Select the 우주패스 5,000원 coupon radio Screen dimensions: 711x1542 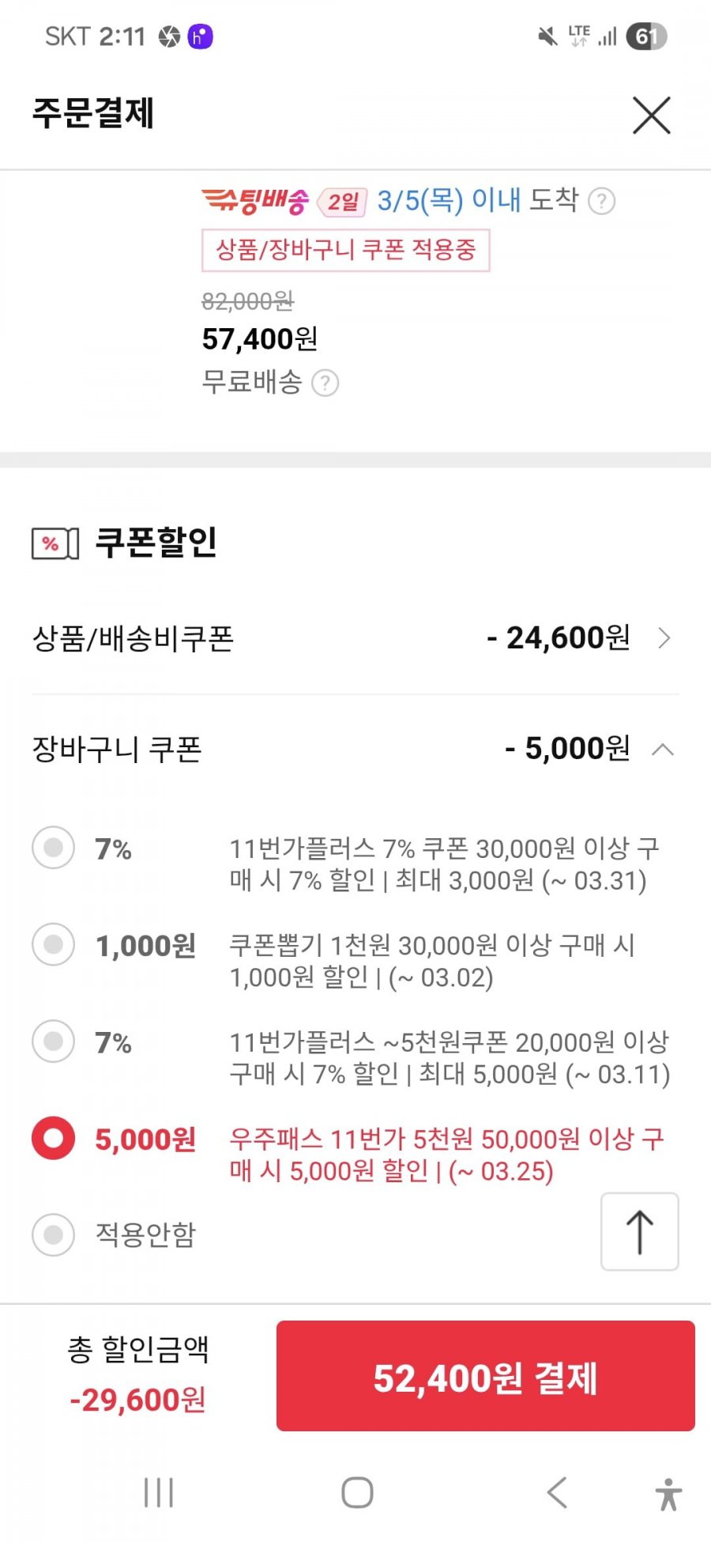click(54, 1138)
